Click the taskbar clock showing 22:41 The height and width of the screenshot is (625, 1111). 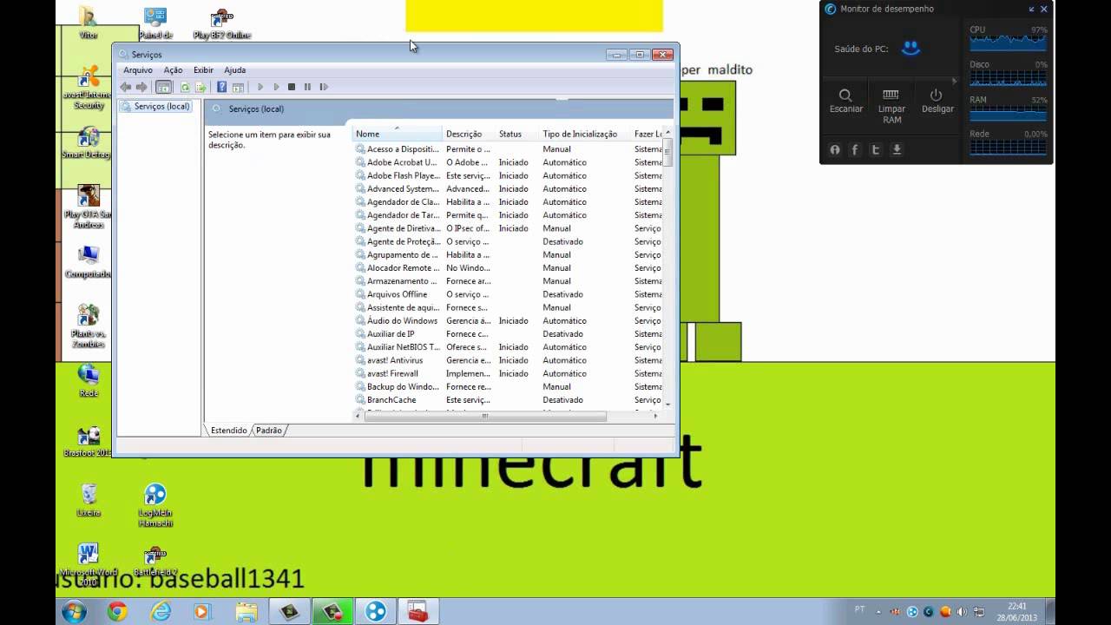[1017, 611]
